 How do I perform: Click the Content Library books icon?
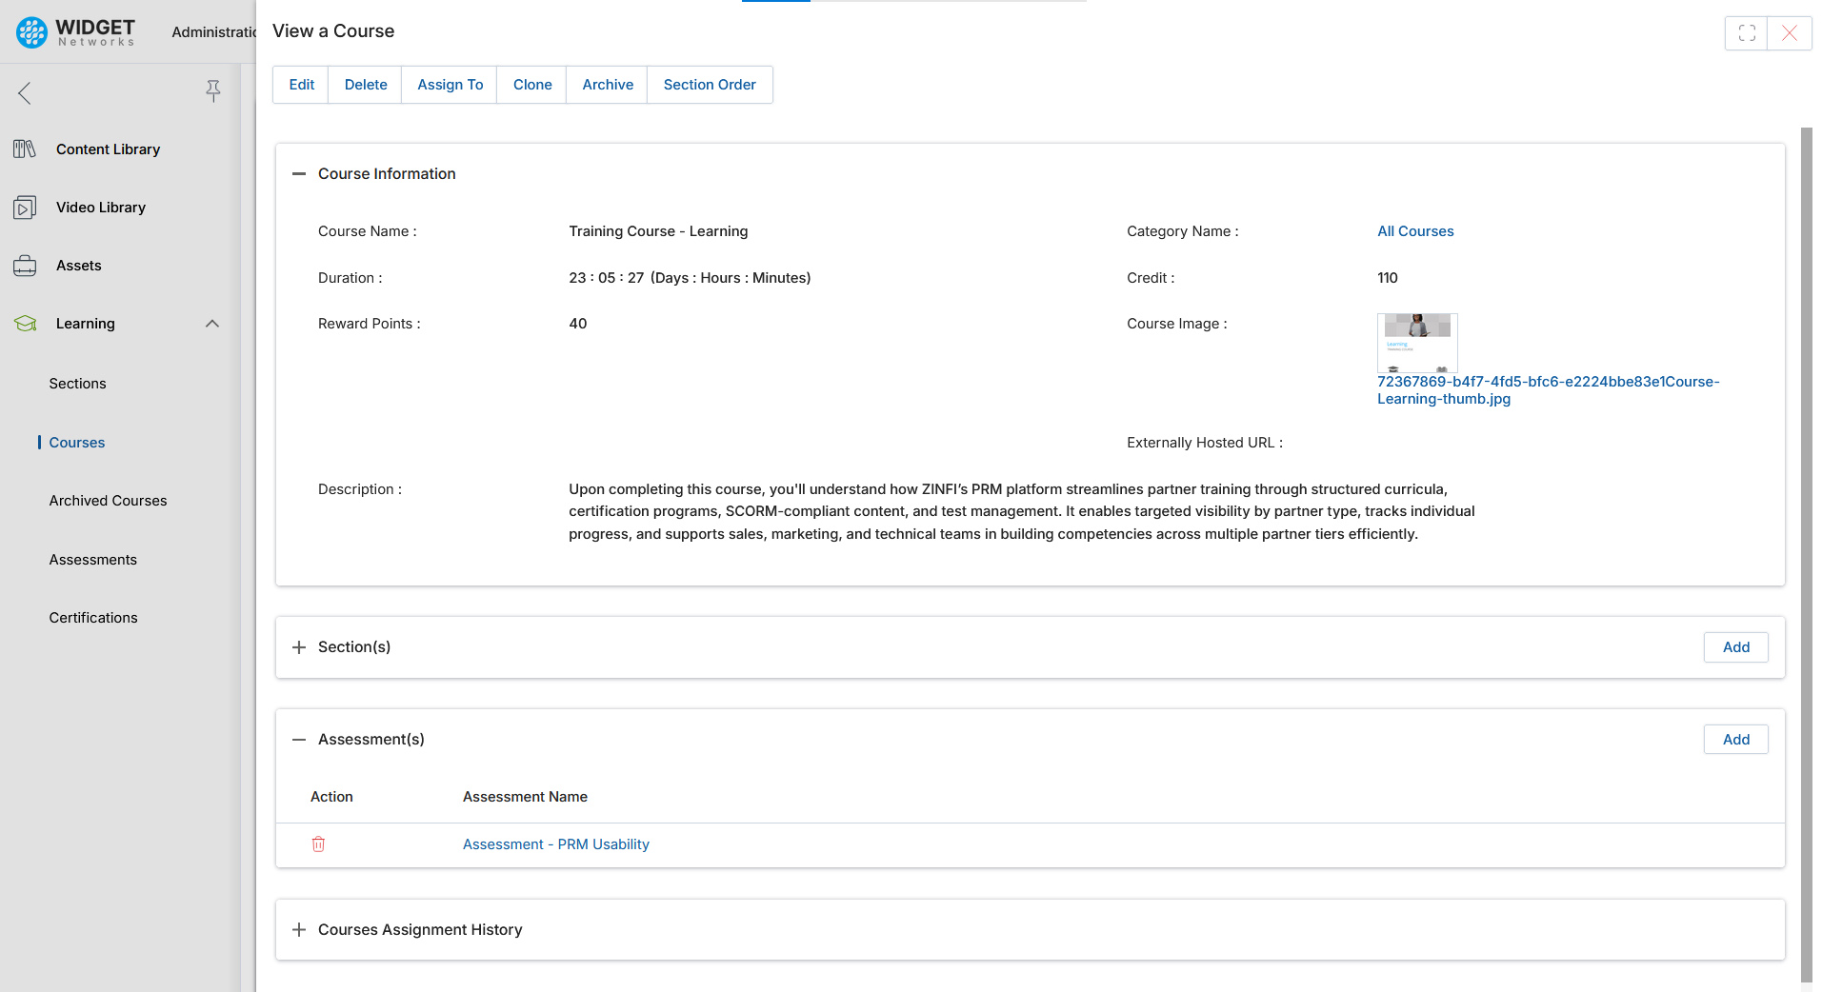click(x=25, y=149)
